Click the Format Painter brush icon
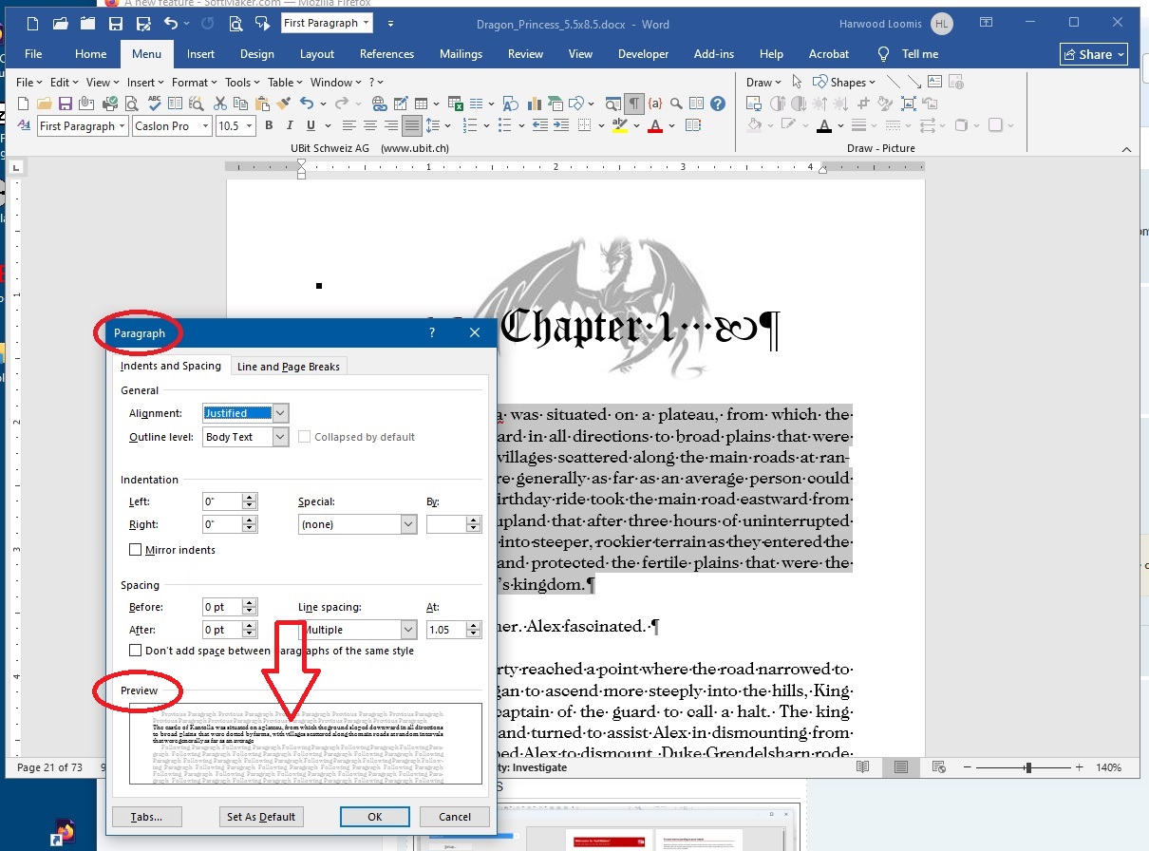This screenshot has width=1149, height=851. pyautogui.click(x=283, y=104)
